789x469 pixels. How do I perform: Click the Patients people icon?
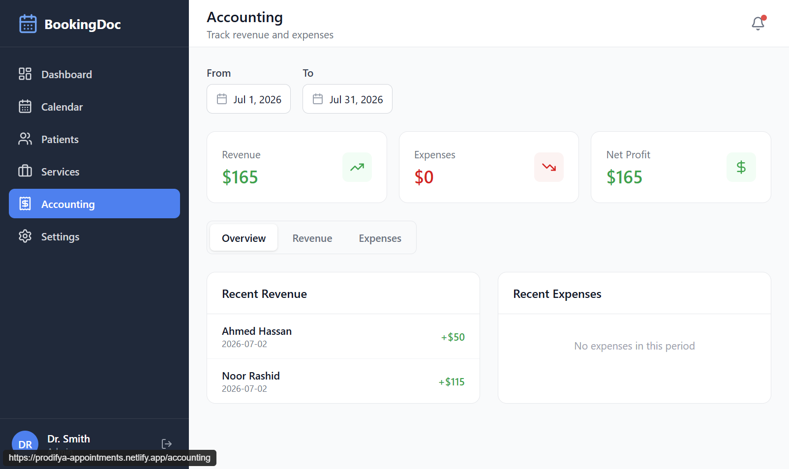pyautogui.click(x=25, y=139)
